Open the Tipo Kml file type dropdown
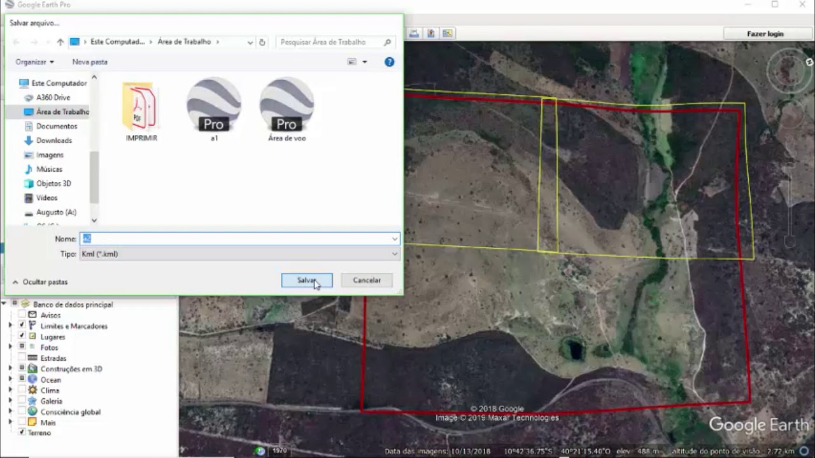The image size is (815, 458). pos(240,254)
